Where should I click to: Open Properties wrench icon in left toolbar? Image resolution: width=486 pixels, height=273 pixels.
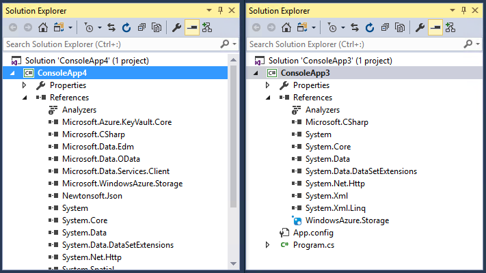click(x=176, y=27)
